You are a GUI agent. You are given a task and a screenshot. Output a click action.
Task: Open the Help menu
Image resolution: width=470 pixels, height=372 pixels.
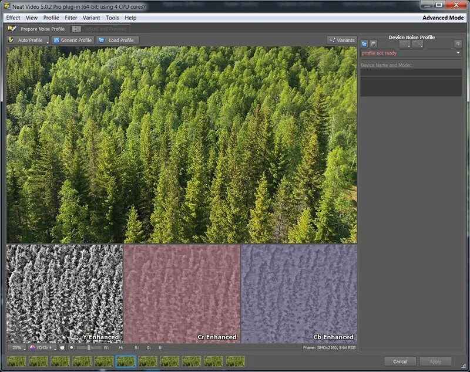tap(130, 18)
